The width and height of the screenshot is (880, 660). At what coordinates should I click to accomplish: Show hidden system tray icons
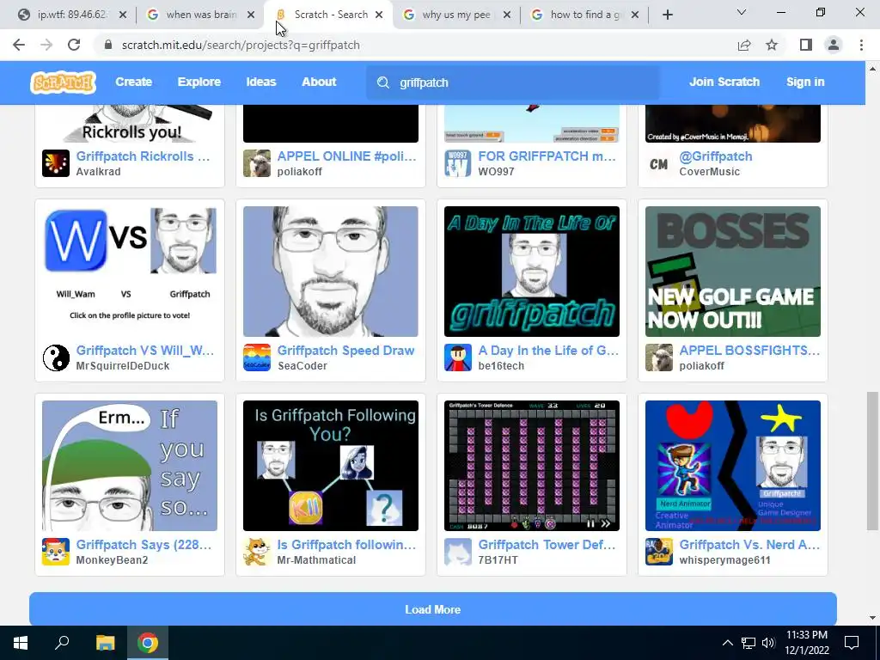pos(727,643)
